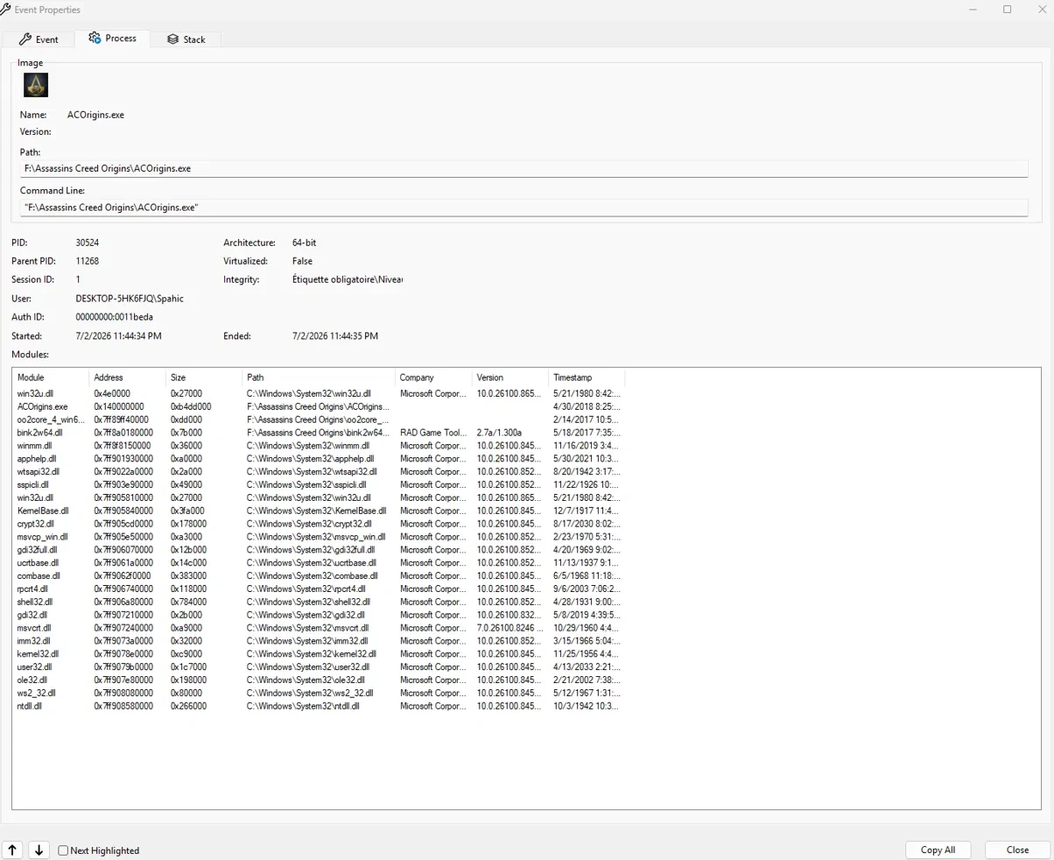Click the Ended time 11:44:35 PM

click(335, 335)
